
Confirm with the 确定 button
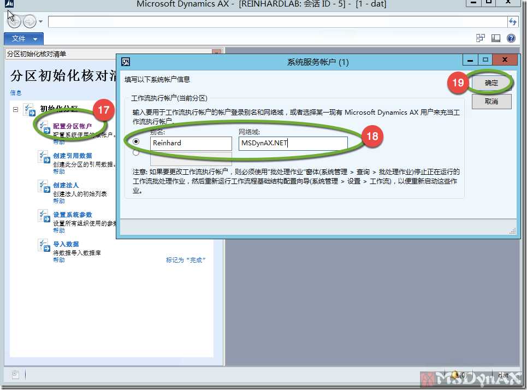pos(492,82)
